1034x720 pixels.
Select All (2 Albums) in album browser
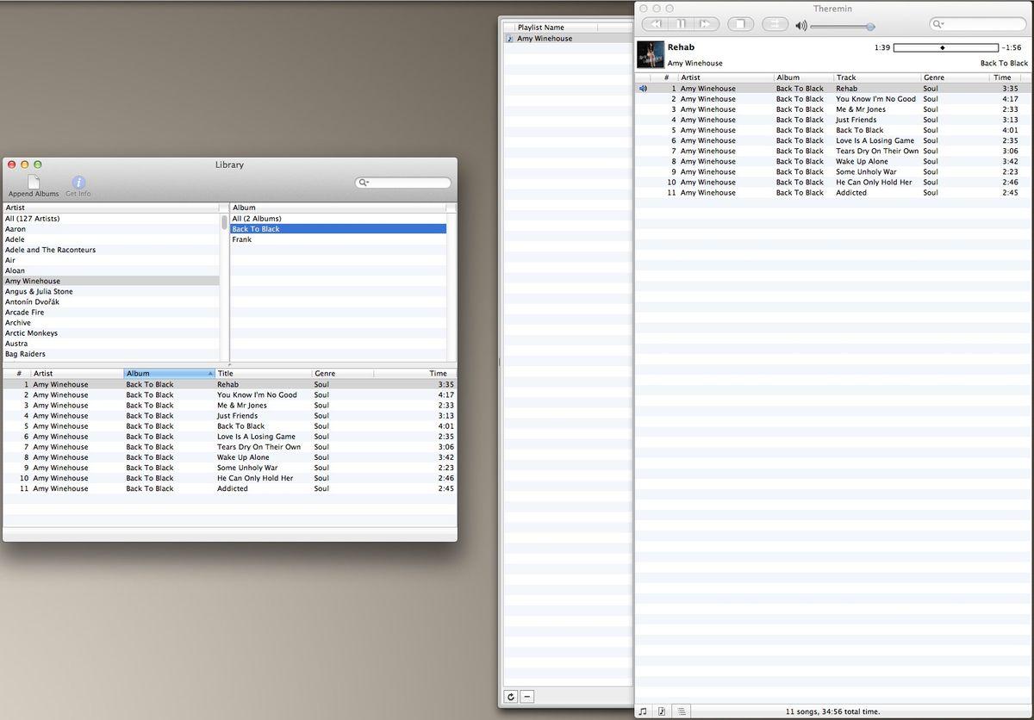pyautogui.click(x=338, y=219)
